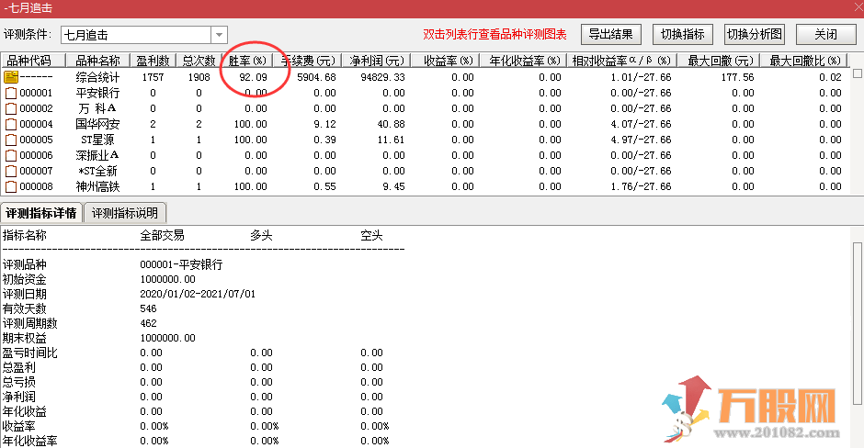Click the 5904.68 fee value
The width and height of the screenshot is (864, 448).
(x=316, y=77)
